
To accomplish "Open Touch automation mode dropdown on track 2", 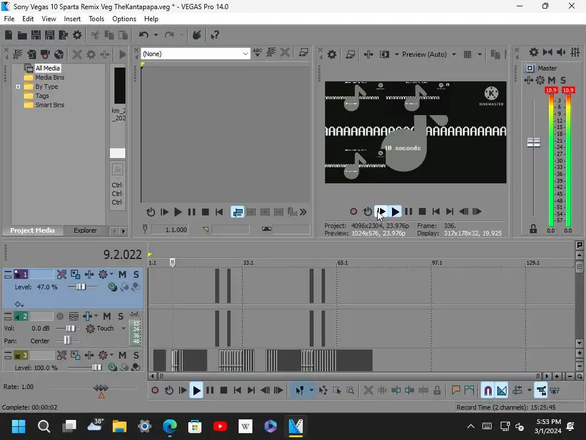I will click(x=124, y=328).
